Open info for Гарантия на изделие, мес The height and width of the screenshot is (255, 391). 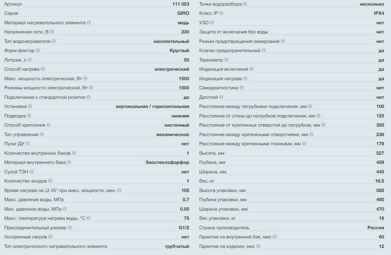(258, 246)
